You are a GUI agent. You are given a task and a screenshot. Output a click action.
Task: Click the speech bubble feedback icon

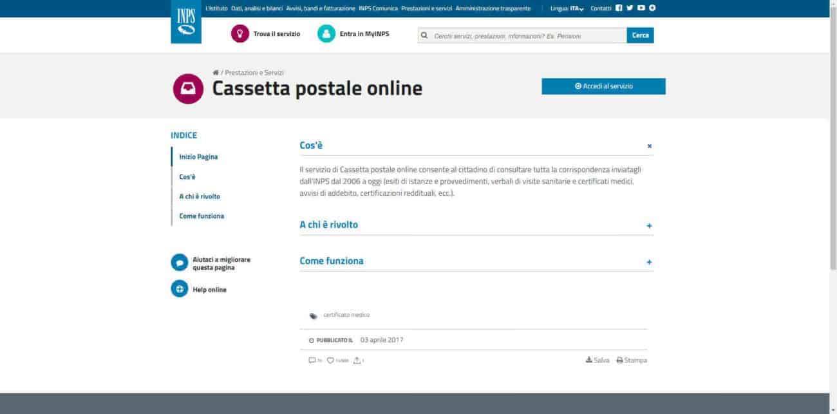click(x=179, y=263)
